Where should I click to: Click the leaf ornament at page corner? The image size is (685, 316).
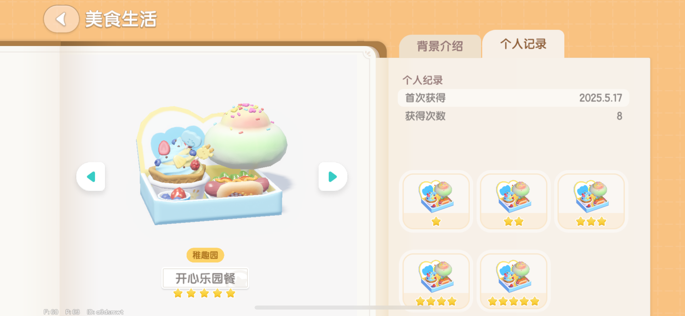pyautogui.click(x=368, y=54)
